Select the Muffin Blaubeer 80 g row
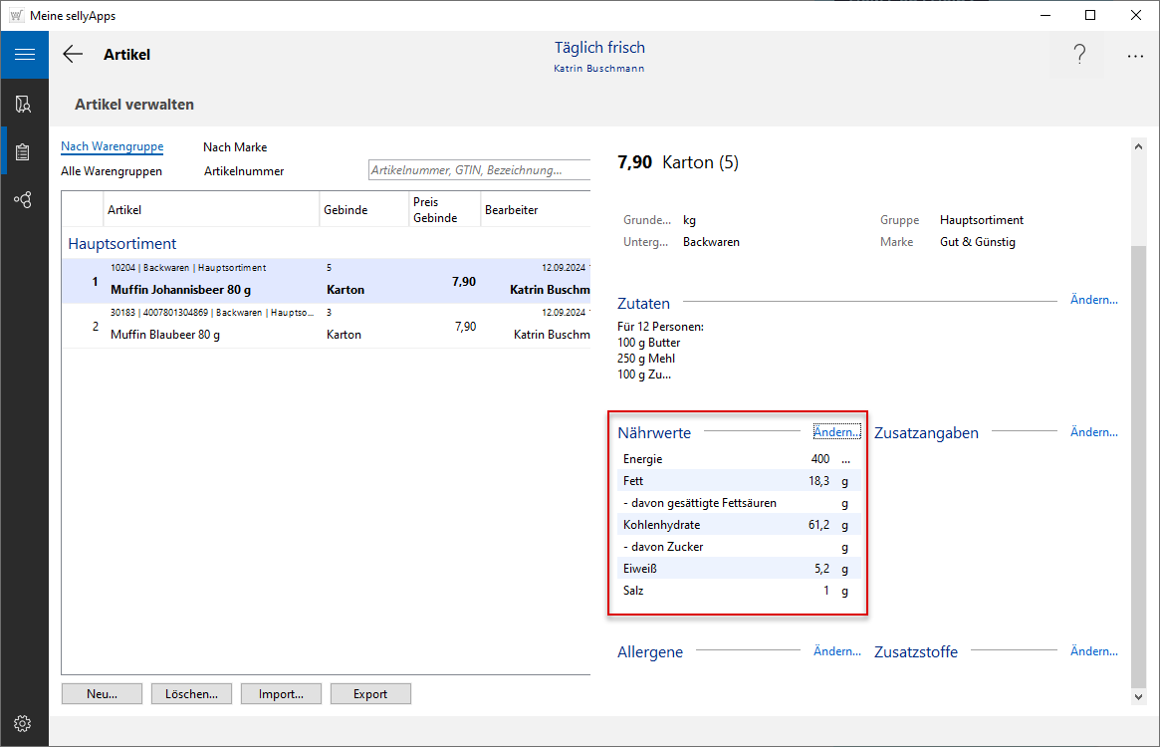This screenshot has width=1160, height=747. tap(299, 326)
